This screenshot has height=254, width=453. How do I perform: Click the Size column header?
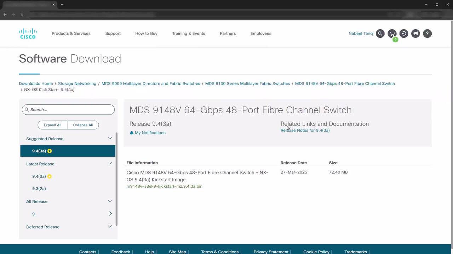pyautogui.click(x=333, y=163)
